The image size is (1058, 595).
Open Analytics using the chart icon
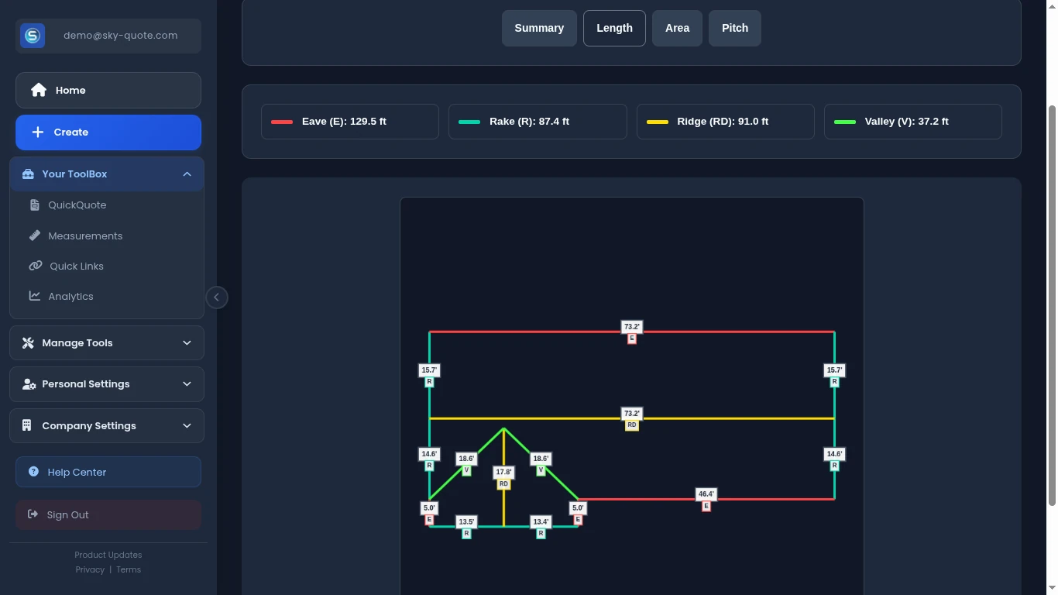tap(34, 296)
